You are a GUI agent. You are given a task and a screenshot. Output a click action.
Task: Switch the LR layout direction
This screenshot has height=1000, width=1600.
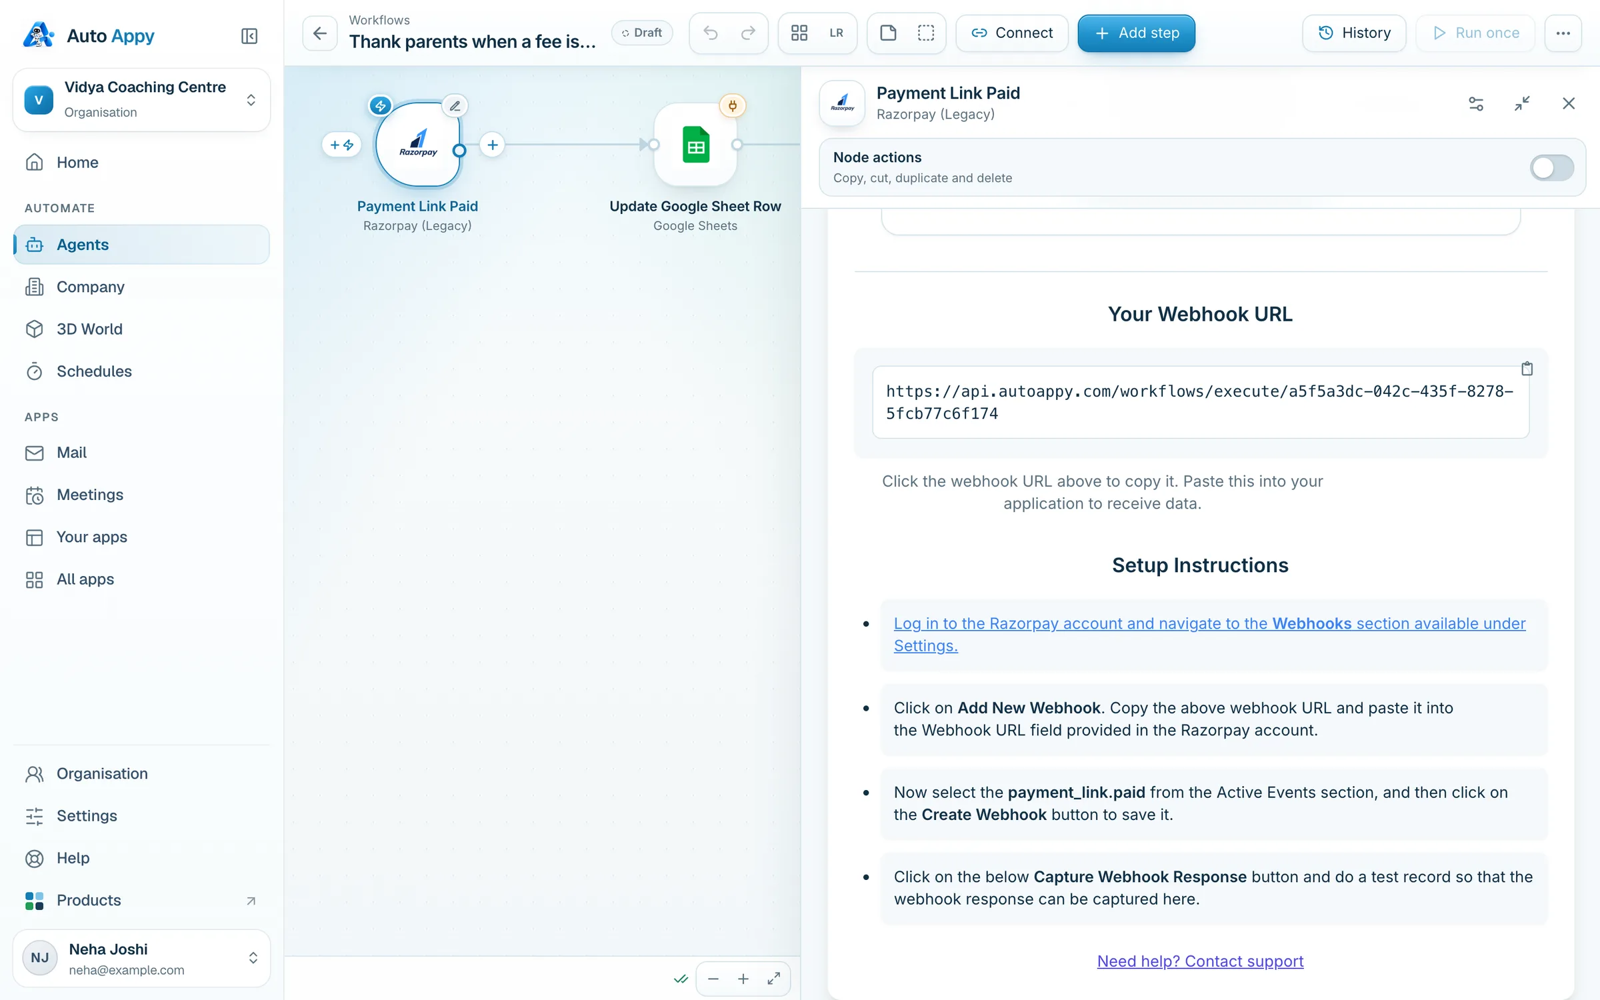(x=836, y=33)
